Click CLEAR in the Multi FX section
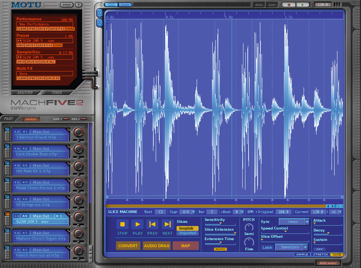The width and height of the screenshot is (361, 268). click(x=22, y=78)
